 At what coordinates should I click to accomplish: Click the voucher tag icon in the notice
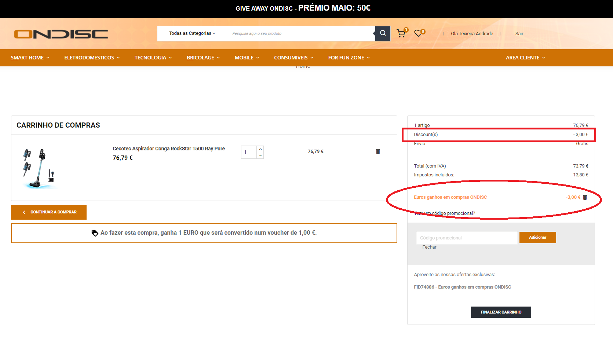coord(95,233)
